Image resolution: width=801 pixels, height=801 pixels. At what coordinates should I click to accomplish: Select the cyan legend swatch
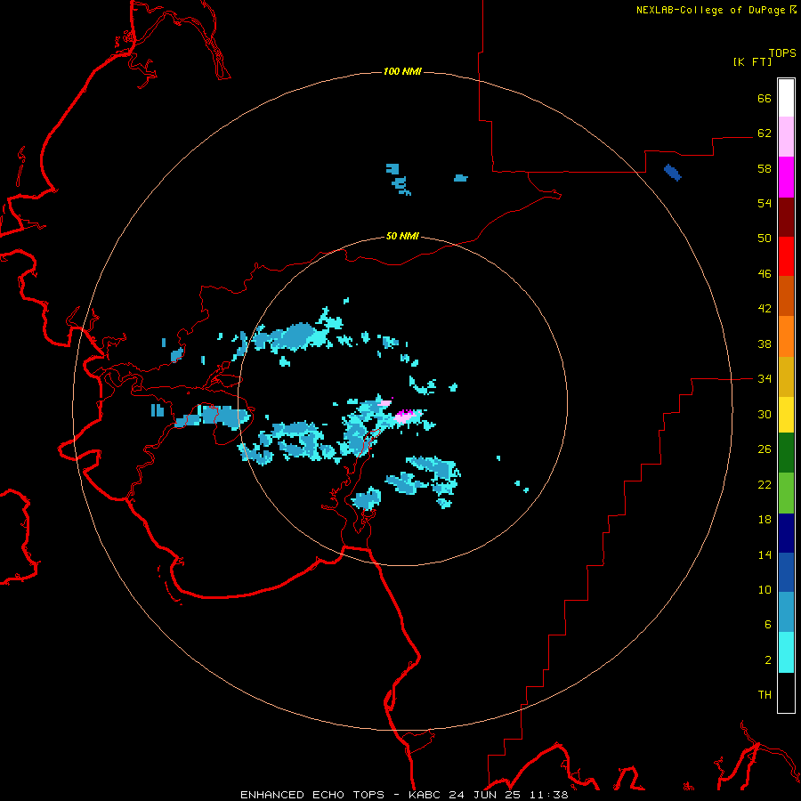(x=786, y=652)
